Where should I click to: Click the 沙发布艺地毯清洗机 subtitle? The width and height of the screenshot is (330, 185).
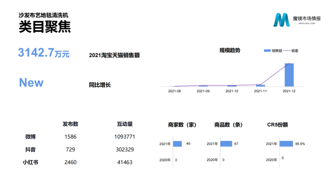(43, 15)
